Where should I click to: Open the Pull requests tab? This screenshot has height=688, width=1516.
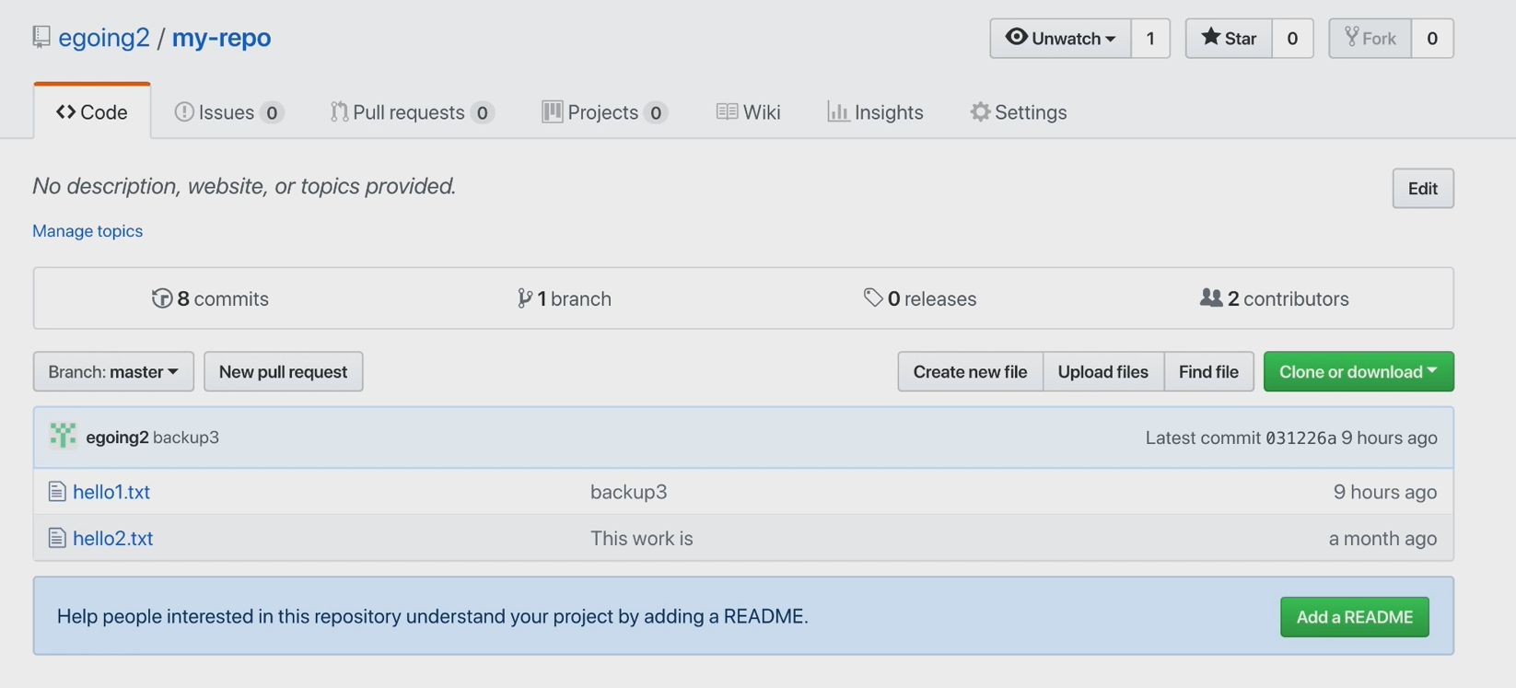click(412, 112)
